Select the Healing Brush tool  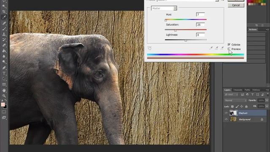coord(4,23)
